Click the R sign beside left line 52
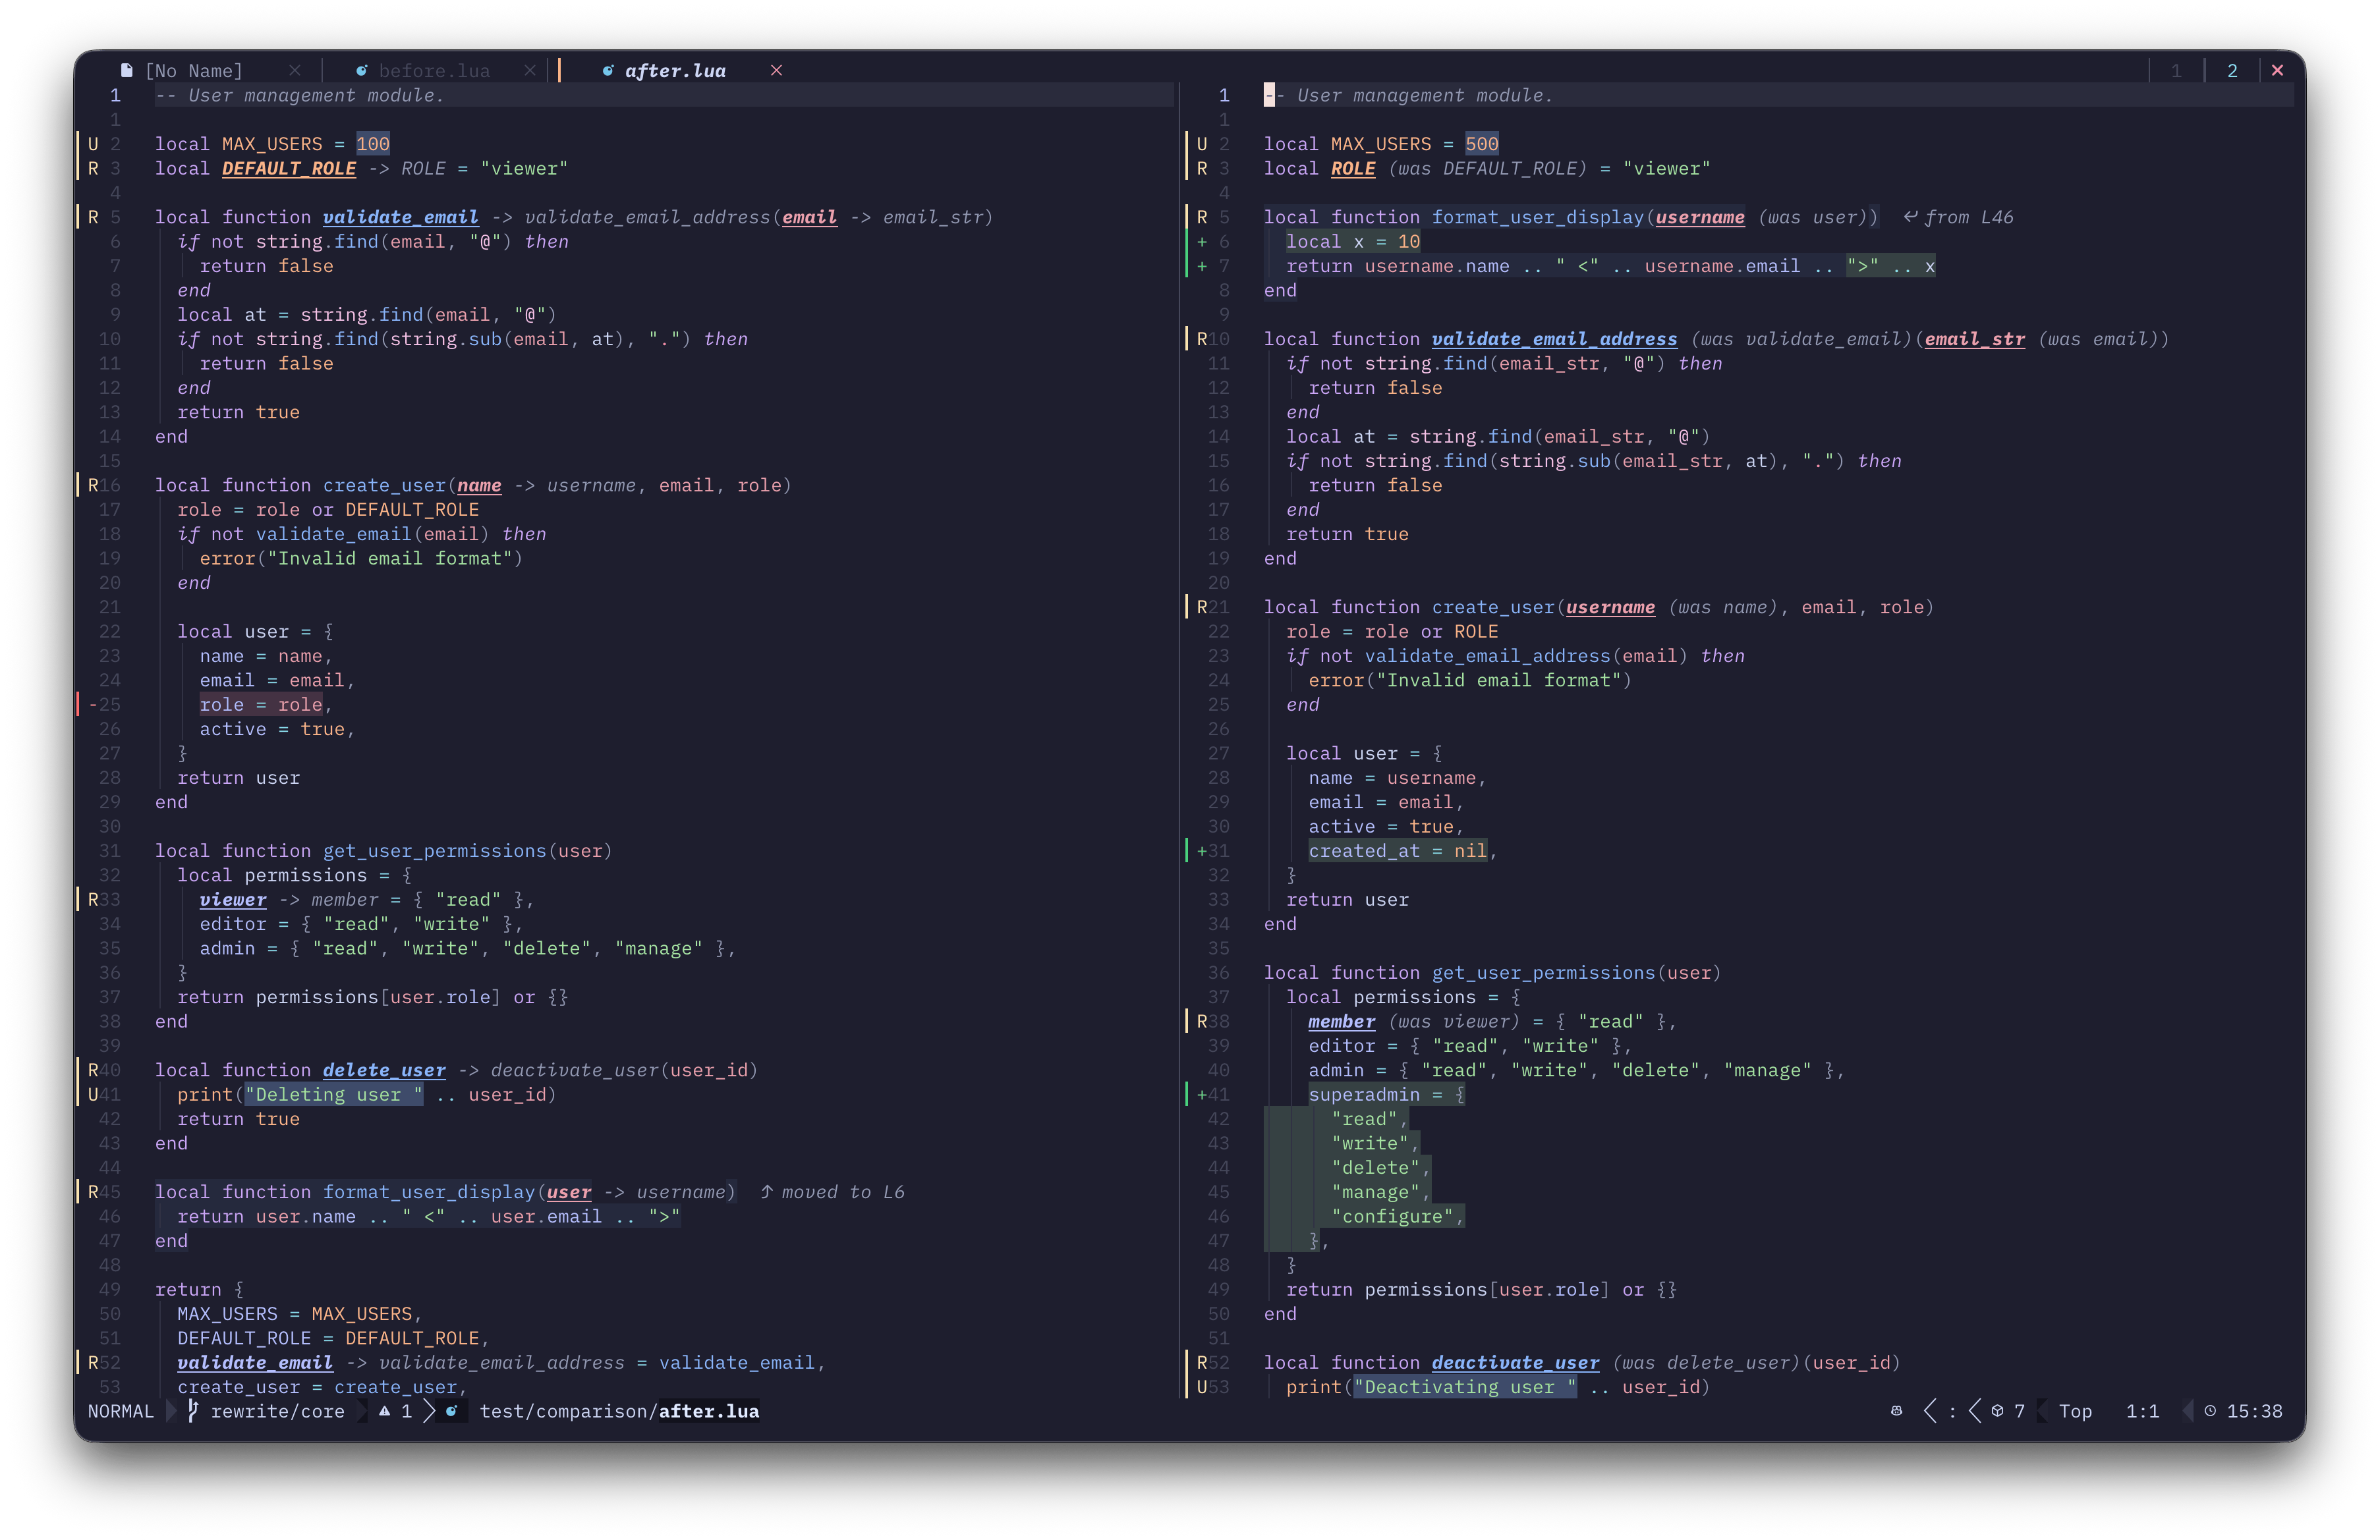 point(93,1363)
